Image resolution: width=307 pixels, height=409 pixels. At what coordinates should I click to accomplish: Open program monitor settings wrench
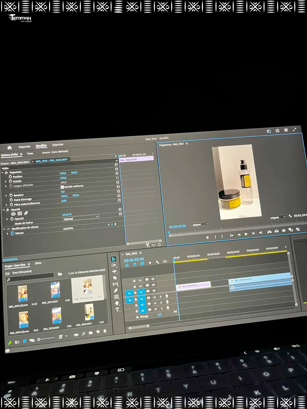(290, 216)
